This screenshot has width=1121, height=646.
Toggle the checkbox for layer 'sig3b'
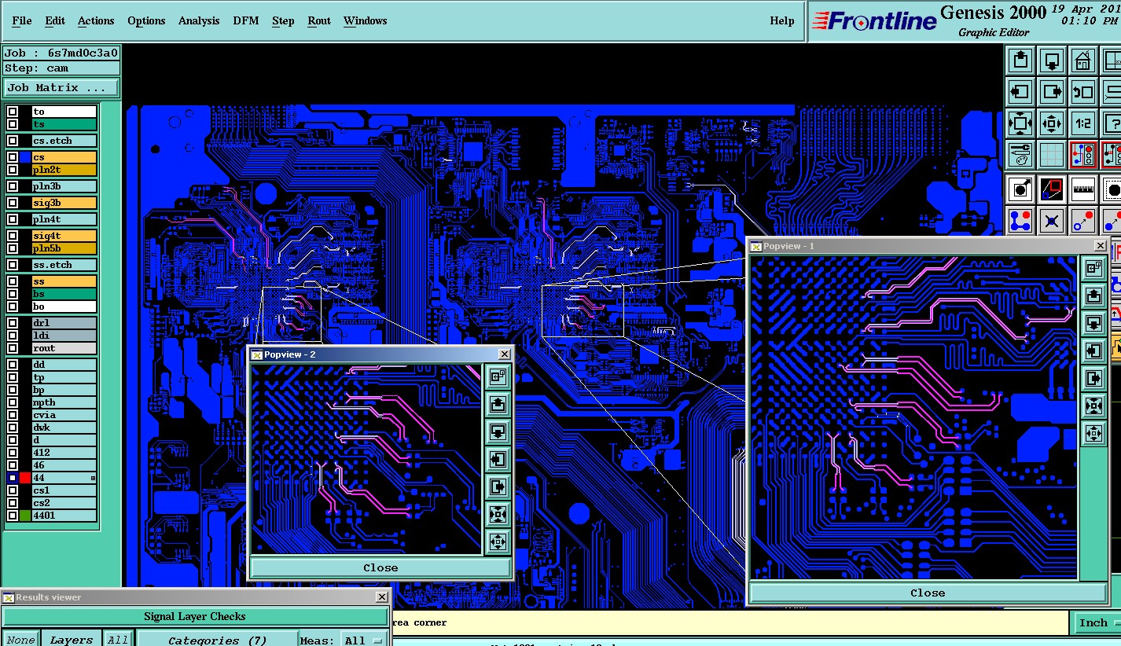pyautogui.click(x=13, y=203)
